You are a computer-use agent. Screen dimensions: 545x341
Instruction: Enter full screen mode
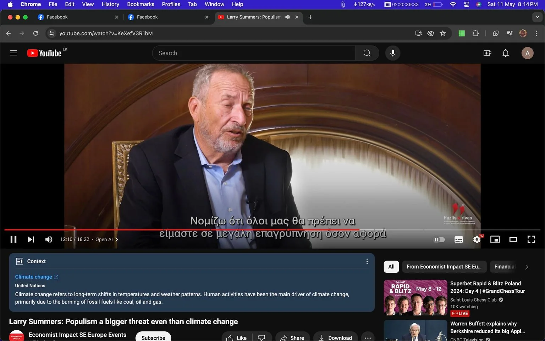[x=531, y=240]
